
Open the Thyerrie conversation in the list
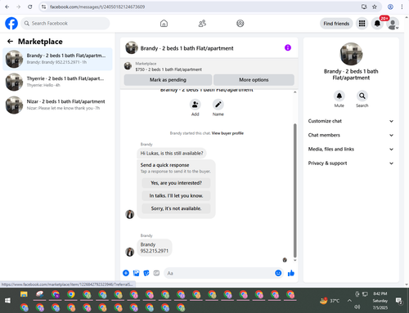[x=57, y=82]
